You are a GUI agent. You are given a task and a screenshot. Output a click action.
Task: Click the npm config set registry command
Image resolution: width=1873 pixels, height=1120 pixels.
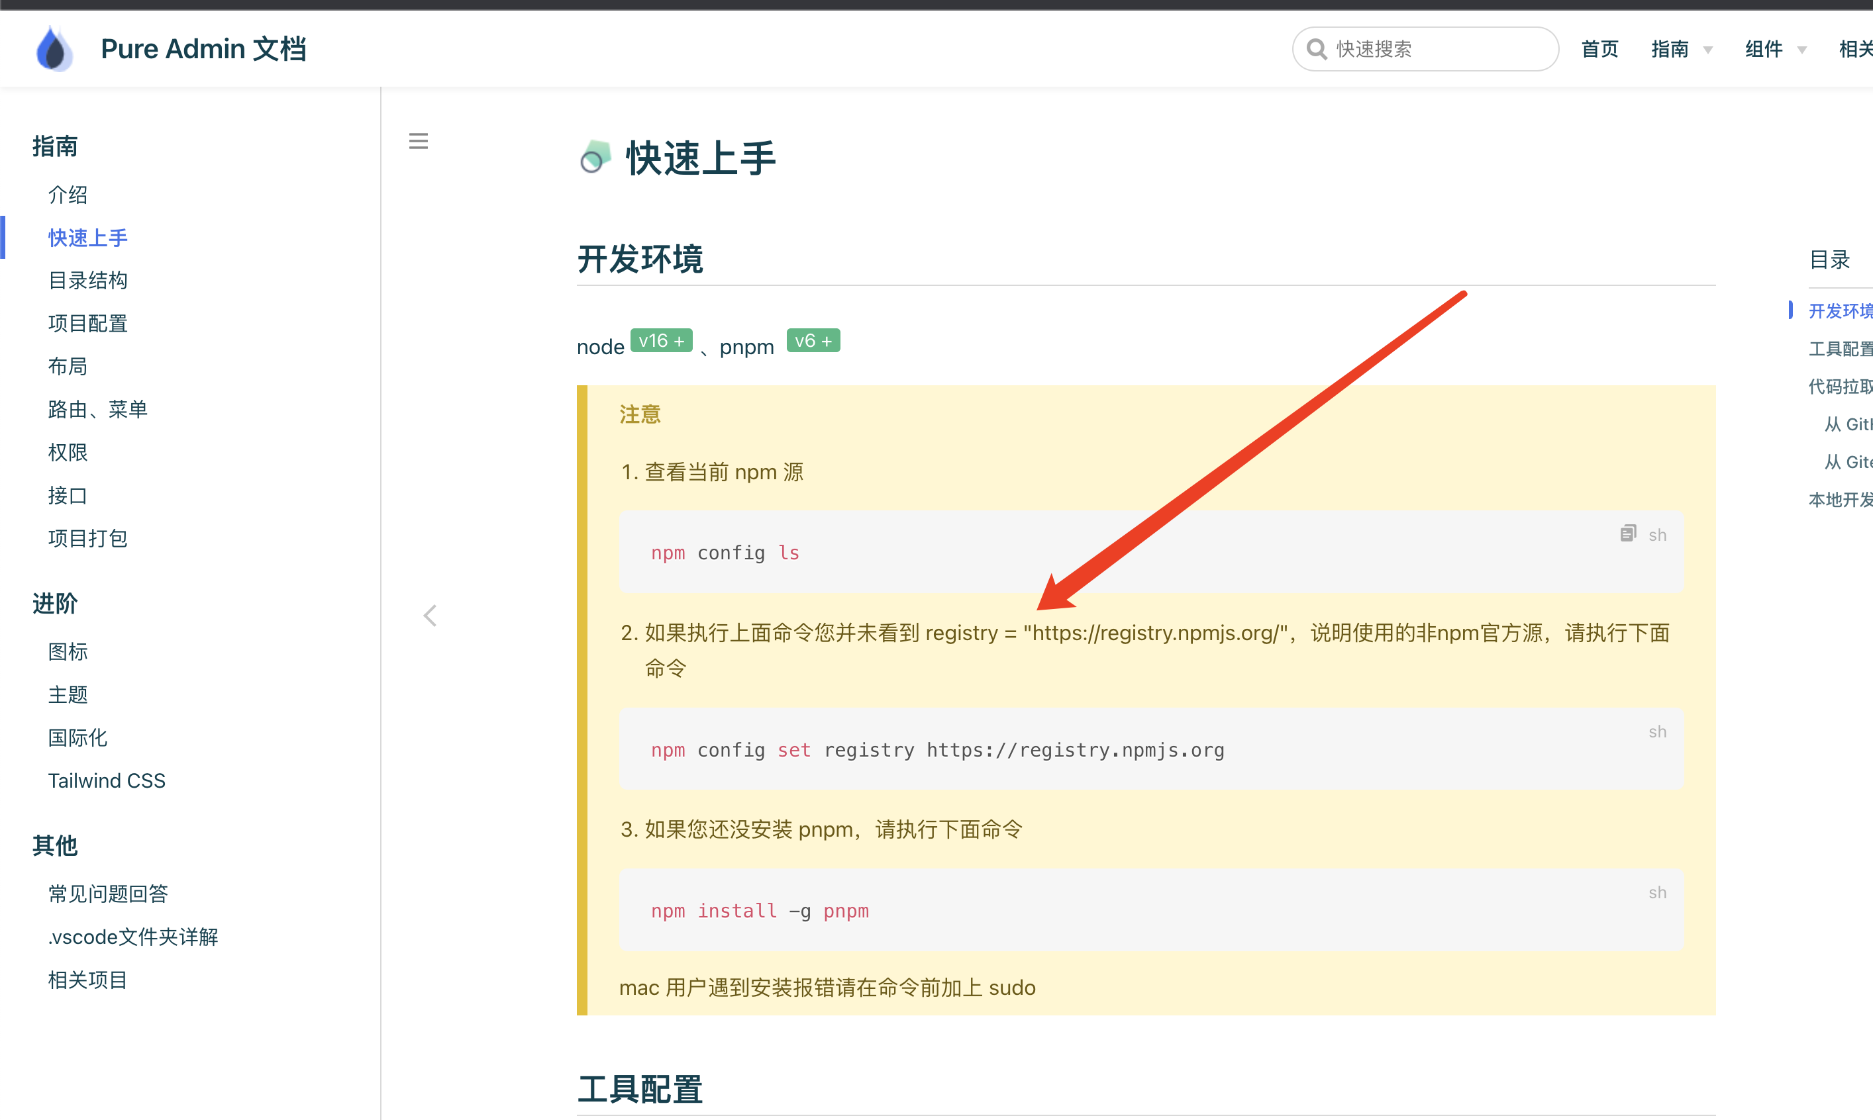coord(938,750)
